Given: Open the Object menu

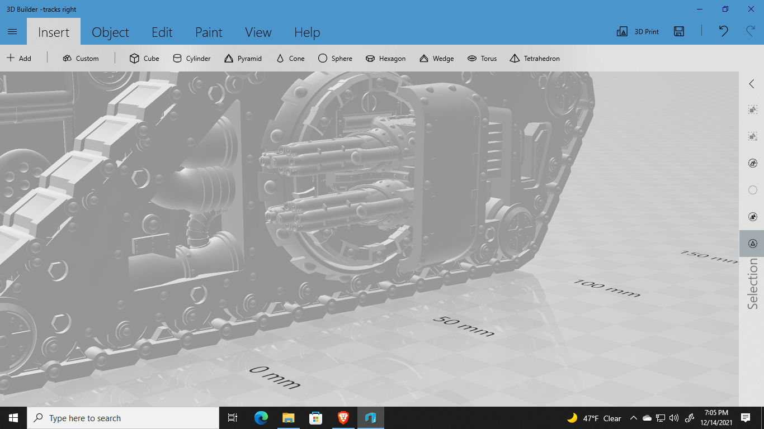Looking at the screenshot, I should tap(110, 32).
